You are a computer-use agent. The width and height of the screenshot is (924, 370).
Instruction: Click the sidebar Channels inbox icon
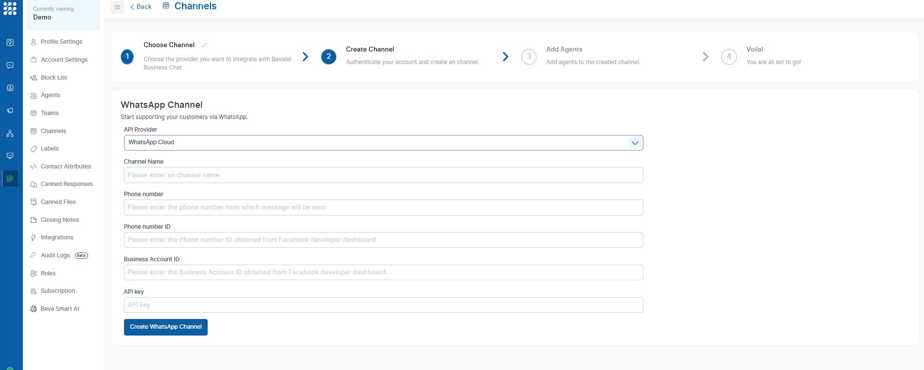tap(34, 131)
